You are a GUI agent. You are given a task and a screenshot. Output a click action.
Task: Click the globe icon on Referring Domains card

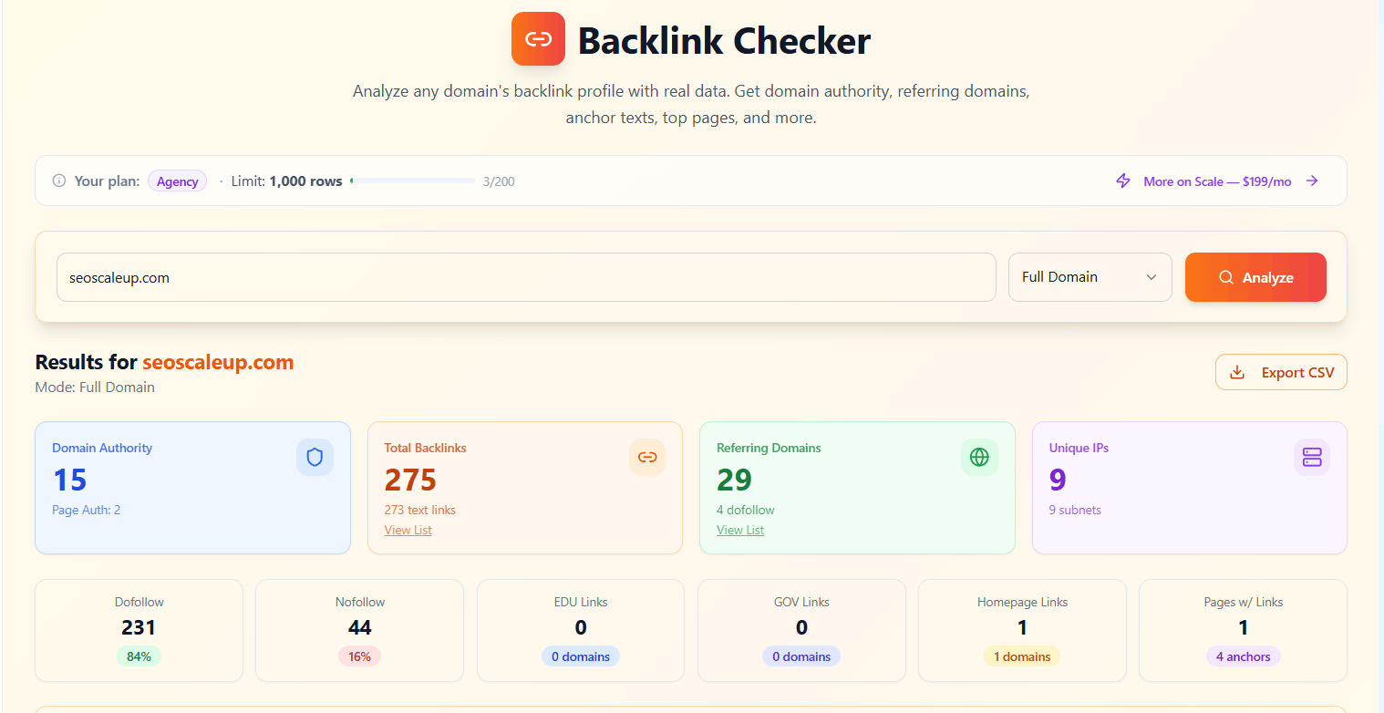coord(979,457)
